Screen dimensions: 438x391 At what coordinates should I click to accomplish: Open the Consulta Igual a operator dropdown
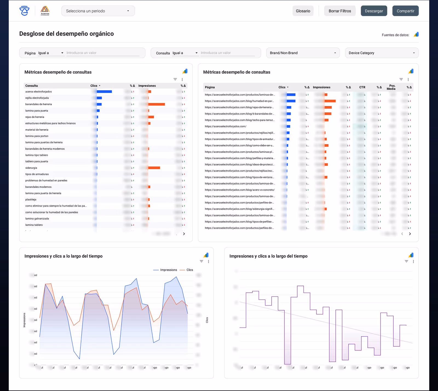[x=185, y=53]
